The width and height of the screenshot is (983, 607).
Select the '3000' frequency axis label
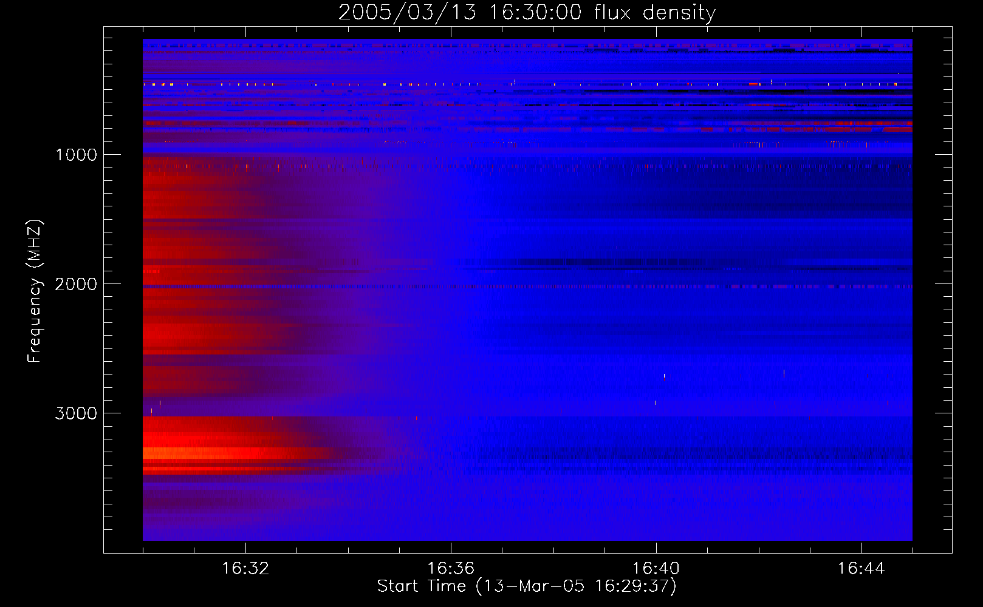(76, 413)
